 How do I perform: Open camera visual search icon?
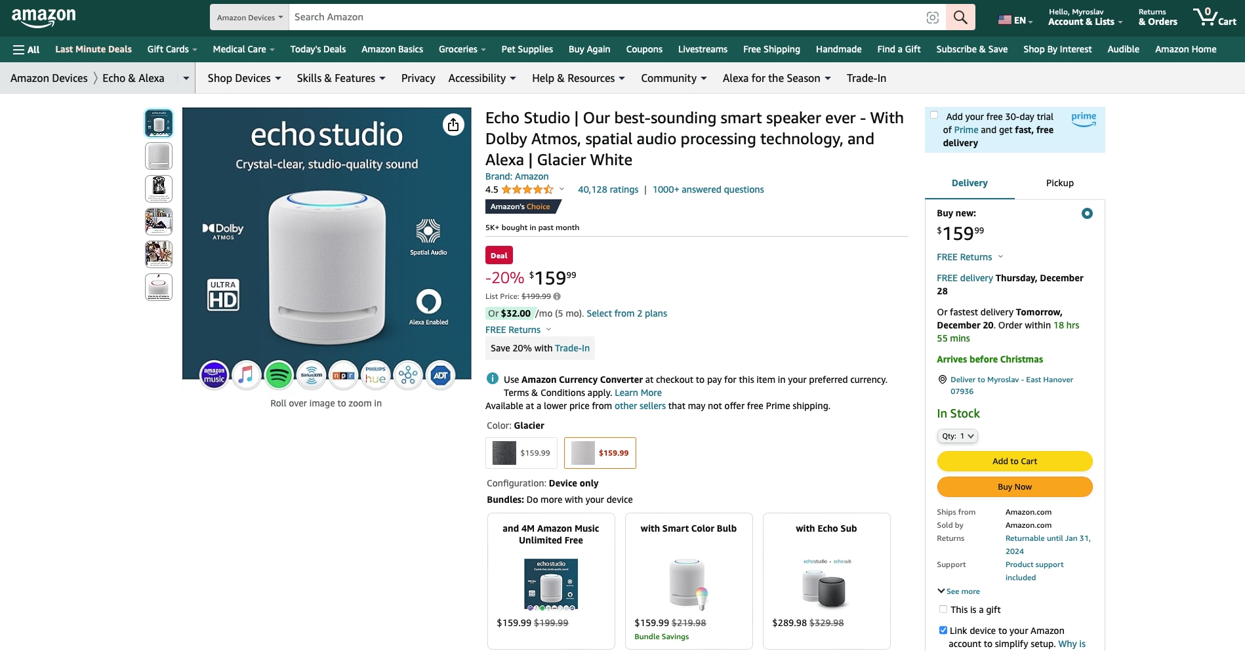click(x=932, y=18)
